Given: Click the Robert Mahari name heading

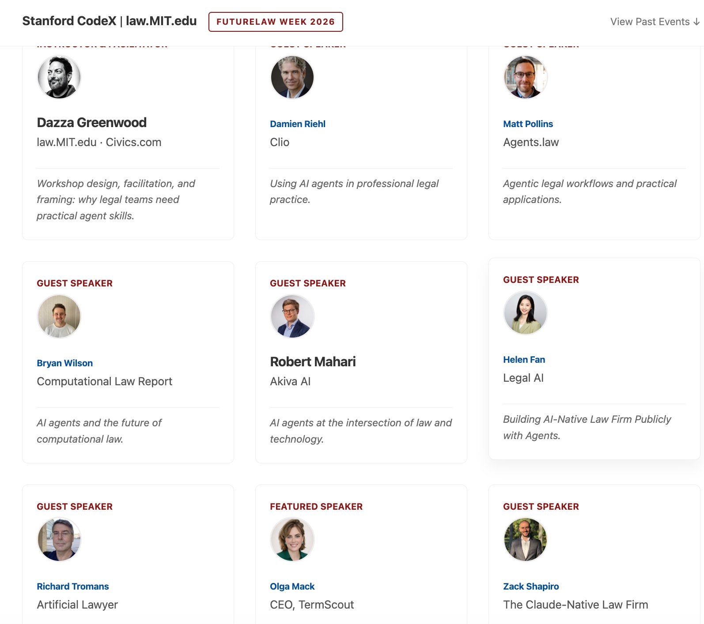Looking at the screenshot, I should 313,362.
